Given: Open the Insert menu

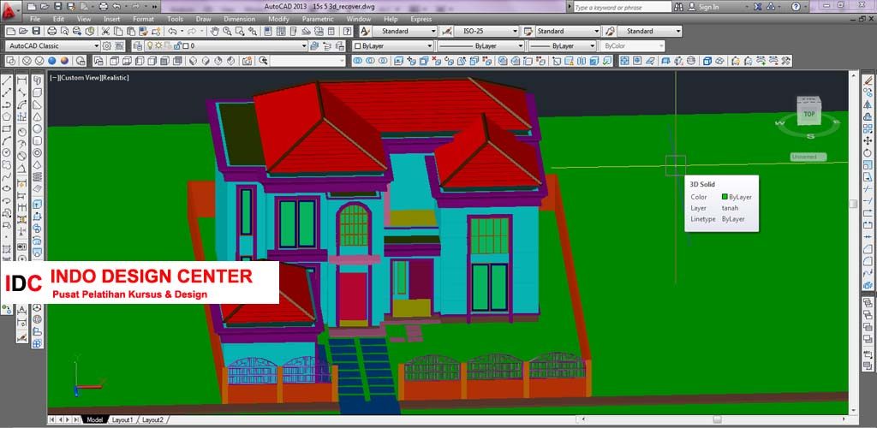Looking at the screenshot, I should point(112,19).
